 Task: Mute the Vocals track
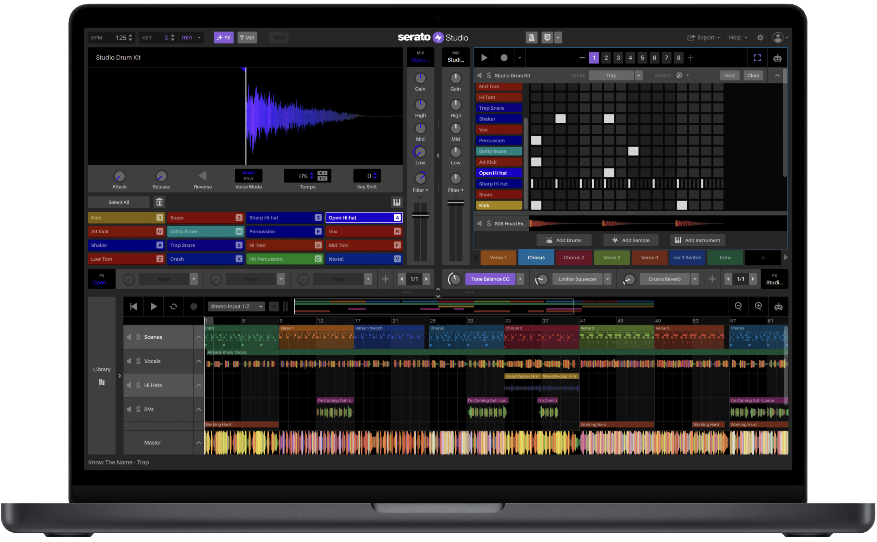(129, 361)
